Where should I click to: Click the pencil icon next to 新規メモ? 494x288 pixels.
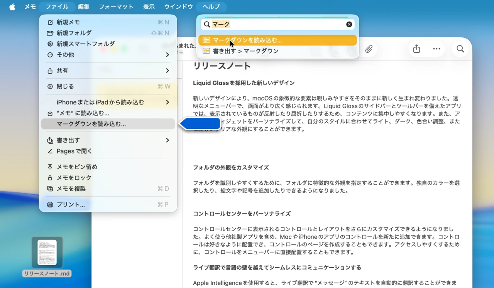click(x=49, y=22)
